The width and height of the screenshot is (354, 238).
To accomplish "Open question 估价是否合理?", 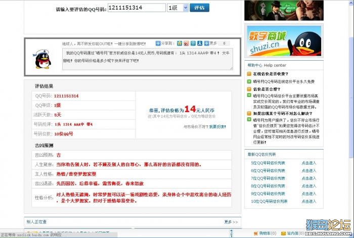I will point(267,89).
